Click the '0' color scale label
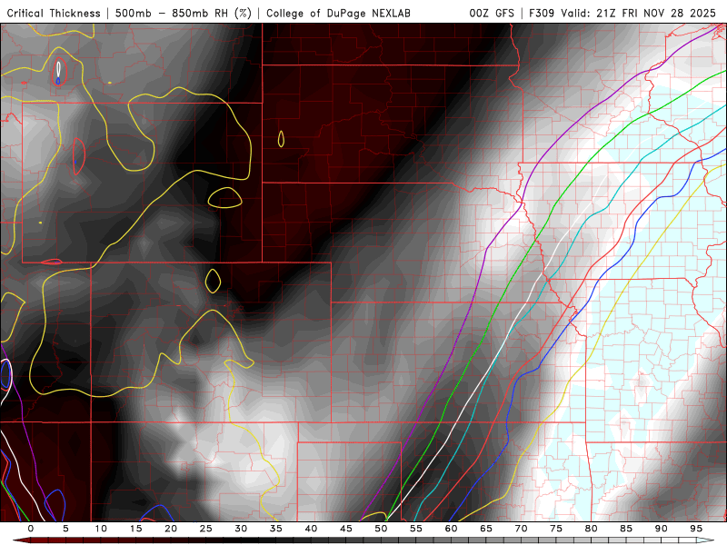 [x=31, y=529]
